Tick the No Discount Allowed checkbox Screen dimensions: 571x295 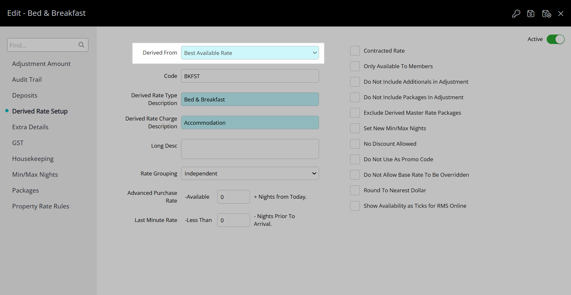[355, 144]
